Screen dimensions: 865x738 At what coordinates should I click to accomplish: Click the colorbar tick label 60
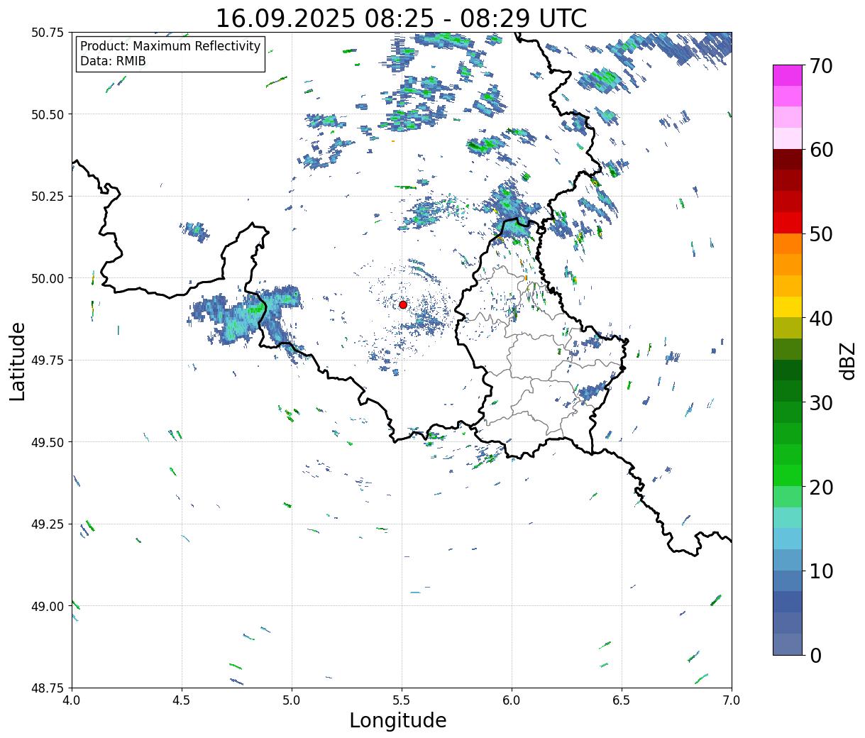pyautogui.click(x=821, y=150)
